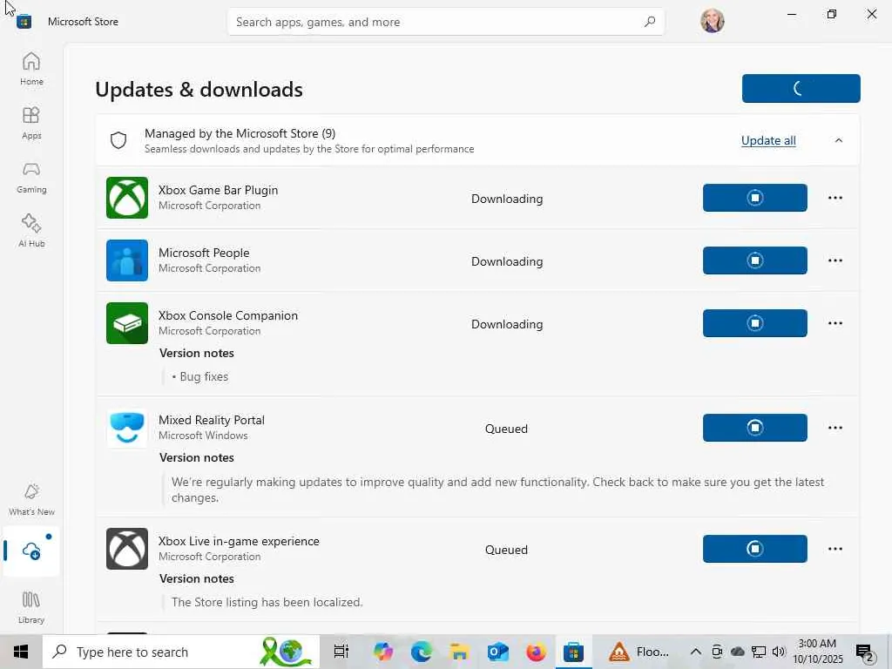Open Copilot from the taskbar

383,652
